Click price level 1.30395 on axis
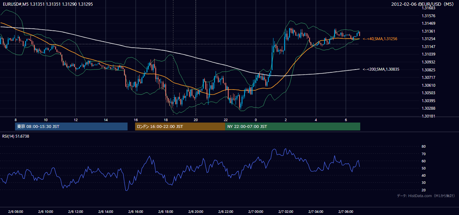The height and width of the screenshot is (215, 459). point(429,101)
